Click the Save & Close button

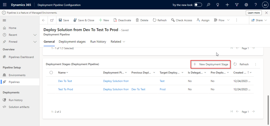click(84, 20)
